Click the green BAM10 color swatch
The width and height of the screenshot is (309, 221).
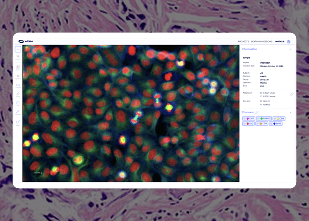tap(261, 119)
